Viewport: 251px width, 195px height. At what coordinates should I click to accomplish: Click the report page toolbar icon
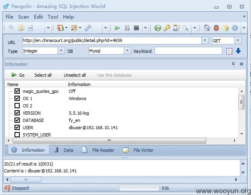pos(30,28)
